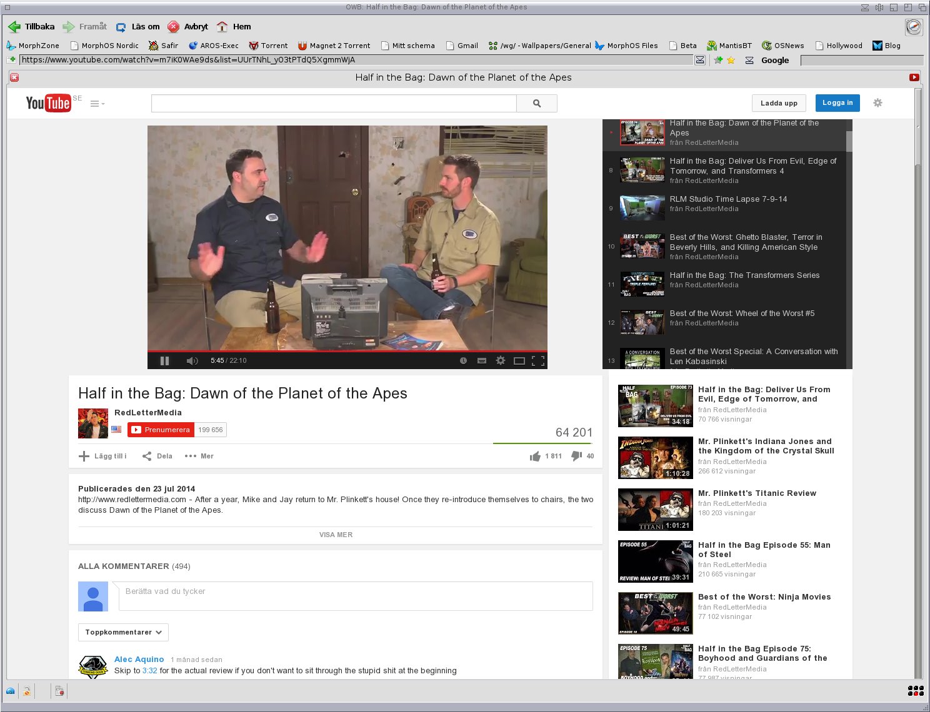Screen dimensions: 930x712
Task: Click the thumbs down dislike icon
Action: coord(577,457)
